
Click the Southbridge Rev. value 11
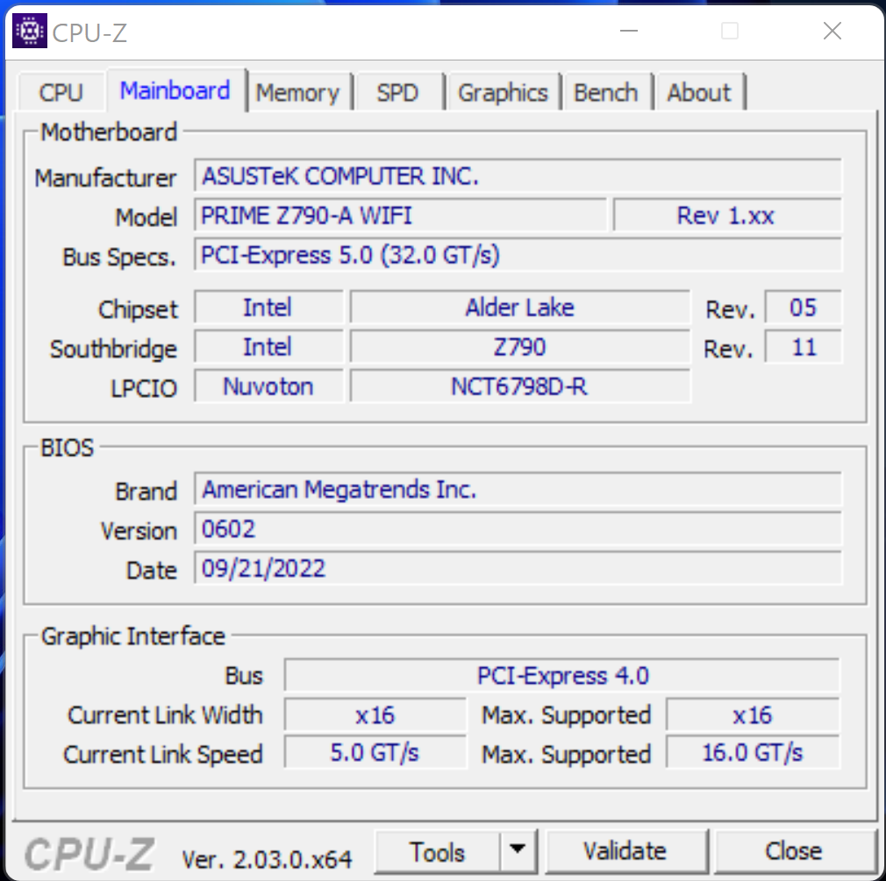[803, 347]
